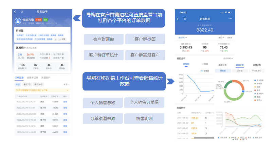
Task: Click the 客户群标签 feature box
Action: point(145,39)
